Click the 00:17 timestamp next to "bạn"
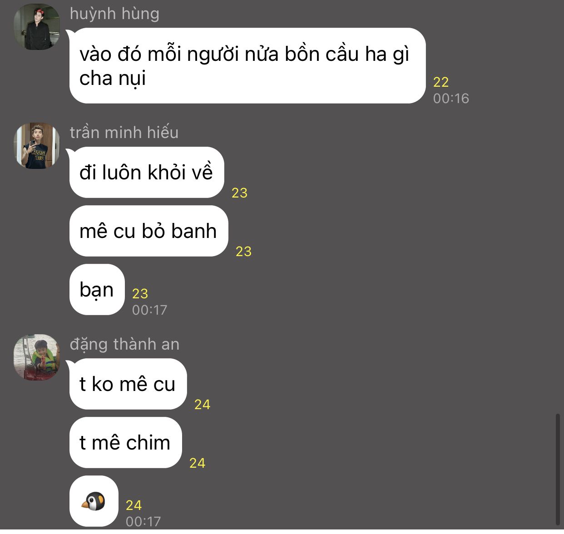This screenshot has width=564, height=534. coord(150,310)
